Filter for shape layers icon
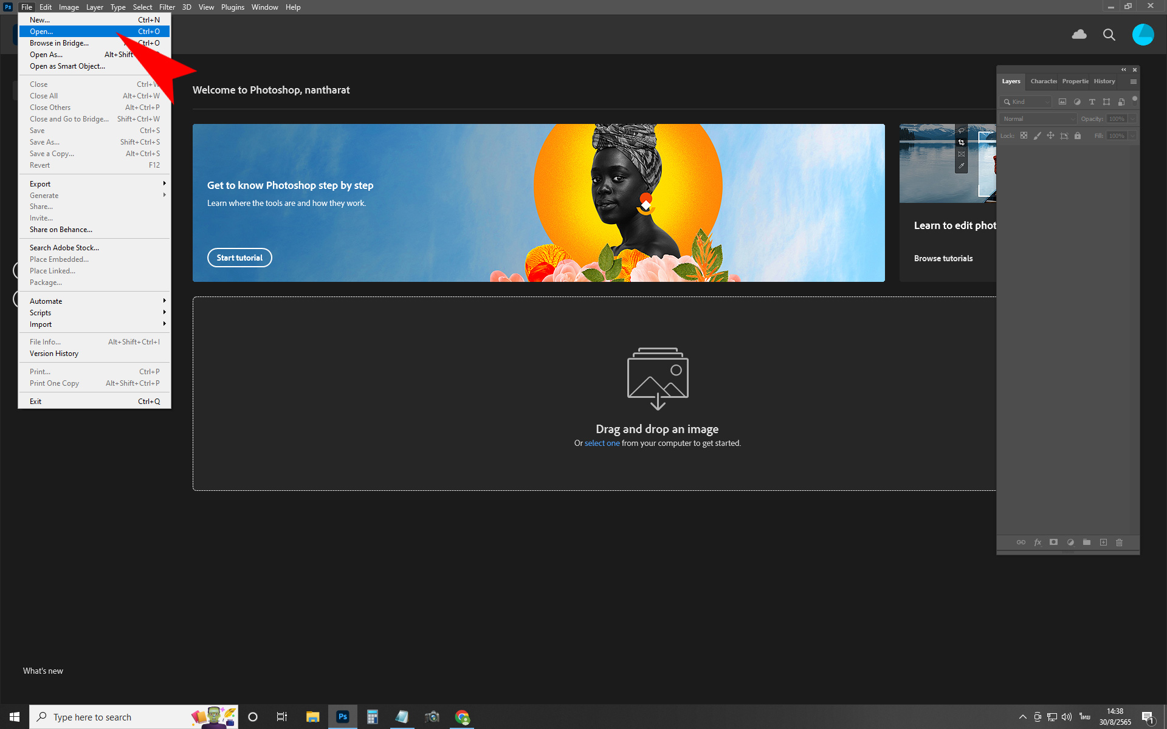The height and width of the screenshot is (729, 1167). [1106, 102]
